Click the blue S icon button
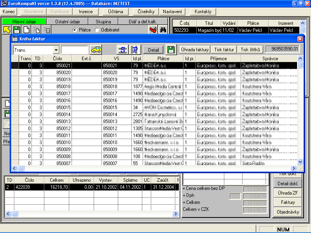The width and height of the screenshot is (311, 233). pos(123,50)
